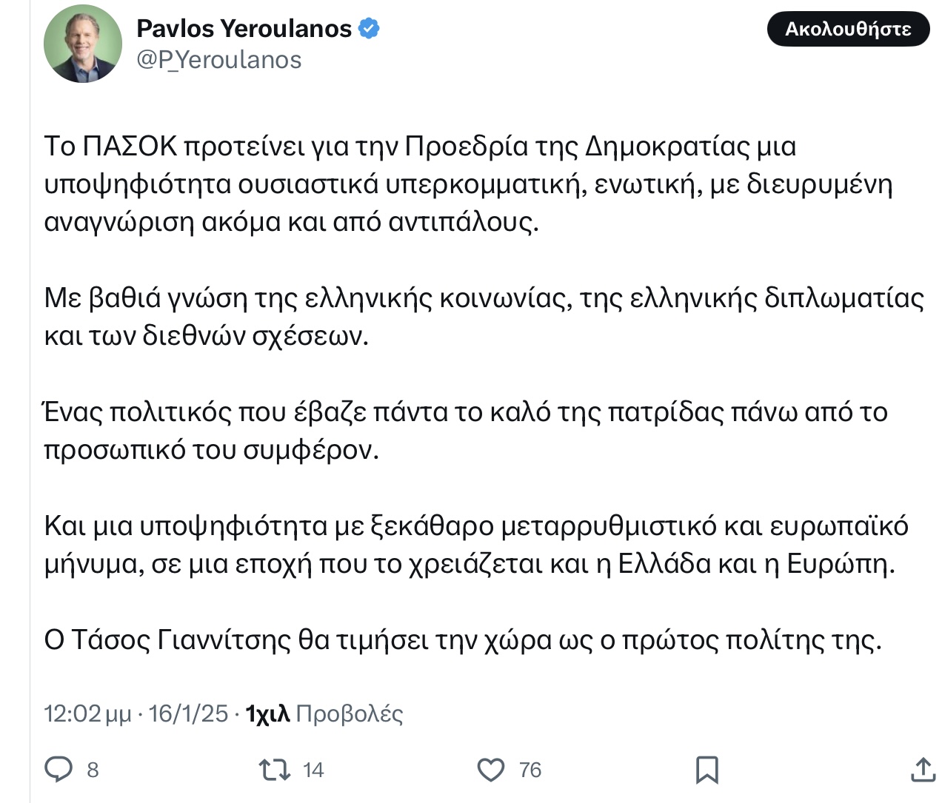Open the share menu via the upload arrow icon
Screen dimensions: 942x803
923,769
